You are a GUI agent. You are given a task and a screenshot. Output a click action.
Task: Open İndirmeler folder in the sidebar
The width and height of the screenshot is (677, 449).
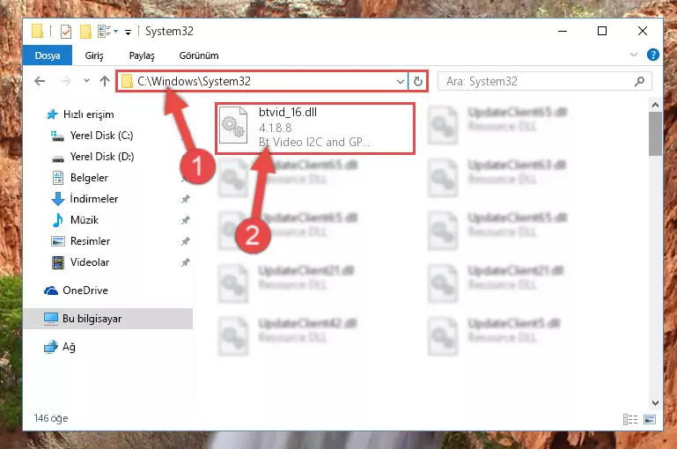[x=85, y=199]
